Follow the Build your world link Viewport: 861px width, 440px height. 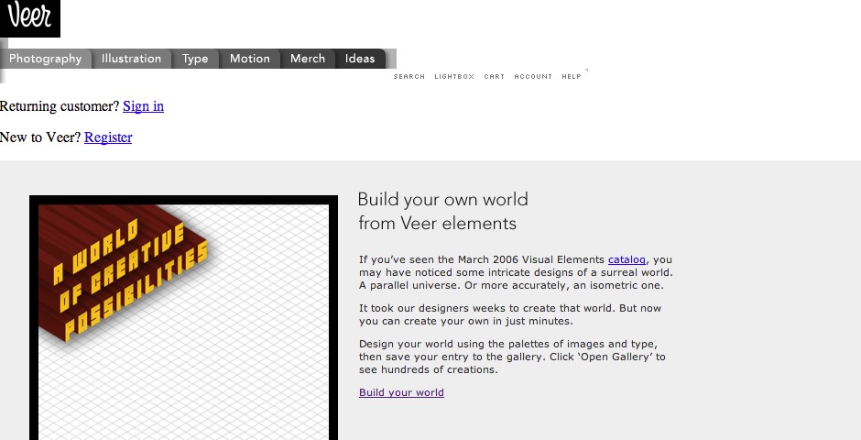pyautogui.click(x=401, y=392)
